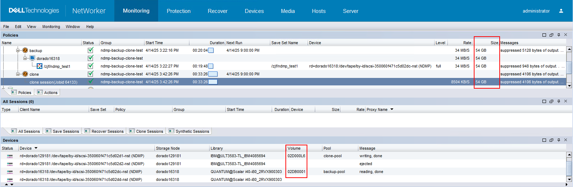The height and width of the screenshot is (187, 573).
Task: Click the duration bar of clone session row
Action: (213, 82)
